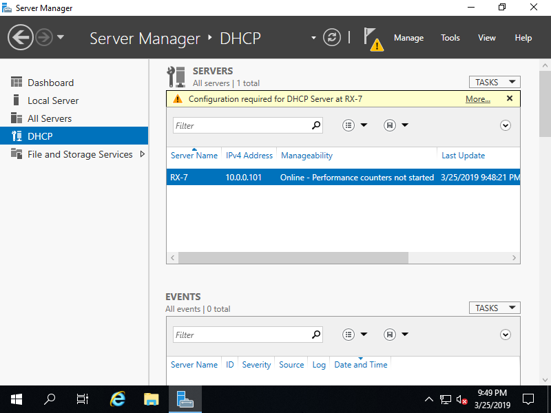
Task: Sort events by Log column
Action: (319, 365)
